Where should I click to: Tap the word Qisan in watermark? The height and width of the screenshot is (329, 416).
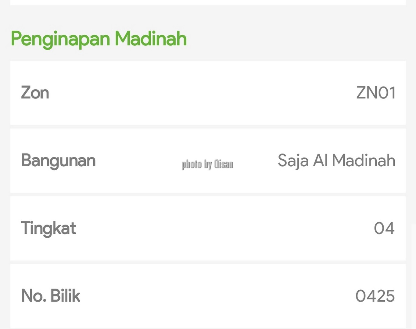(x=224, y=164)
